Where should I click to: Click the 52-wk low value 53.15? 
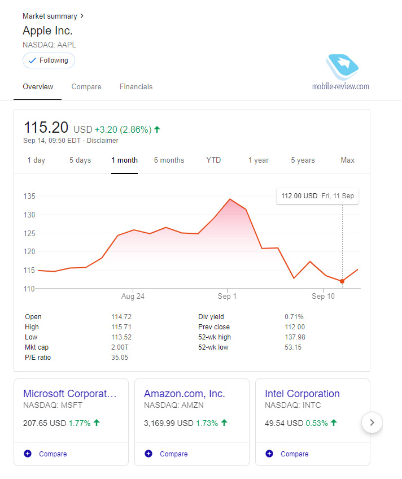tap(293, 347)
